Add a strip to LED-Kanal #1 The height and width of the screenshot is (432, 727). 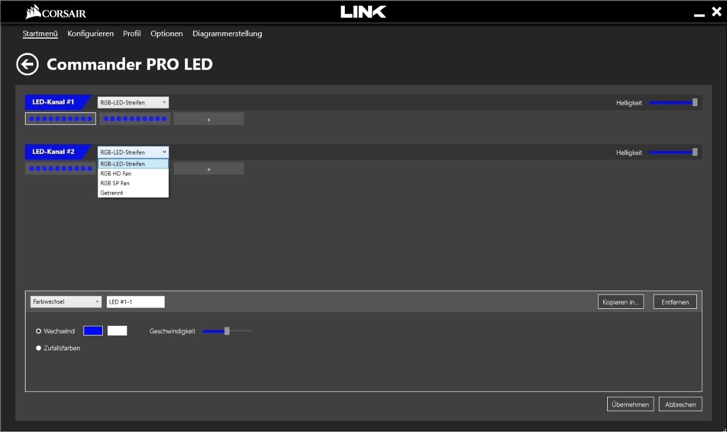point(208,119)
